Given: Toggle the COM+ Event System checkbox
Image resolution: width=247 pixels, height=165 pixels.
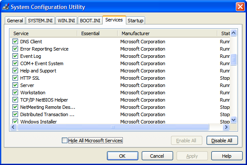Looking at the screenshot, I should tap(15, 63).
